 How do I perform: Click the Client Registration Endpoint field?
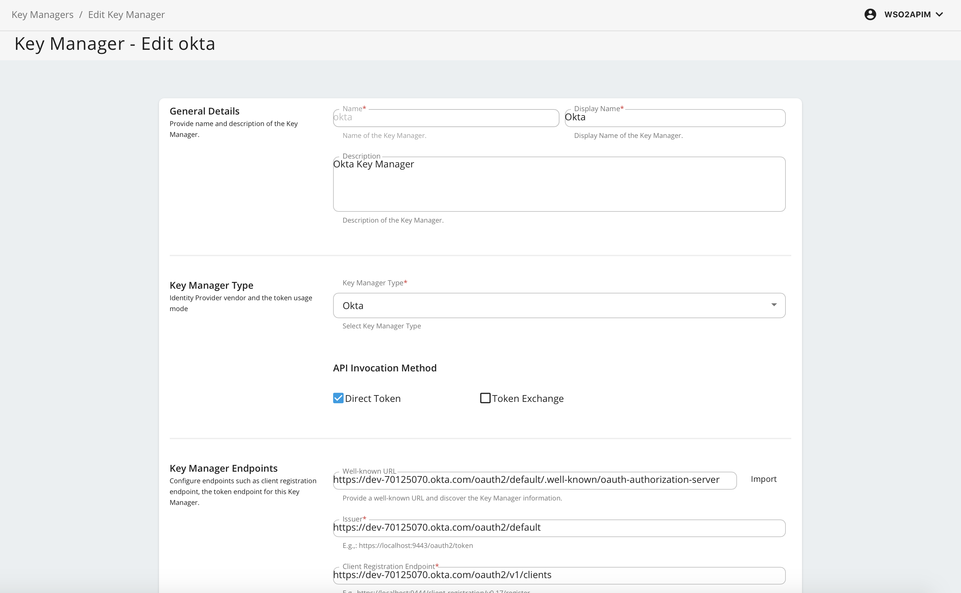pyautogui.click(x=559, y=575)
